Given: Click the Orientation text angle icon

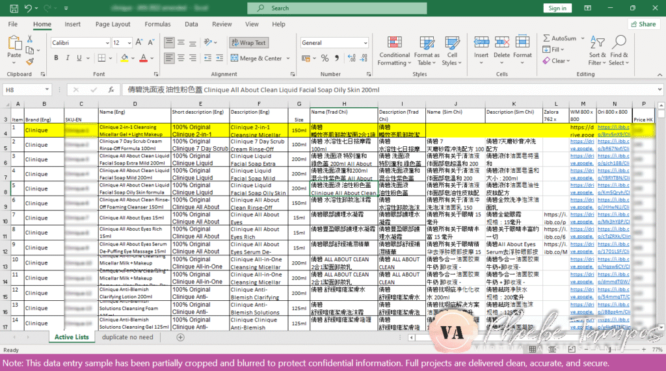Looking at the screenshot, I should (x=207, y=42).
